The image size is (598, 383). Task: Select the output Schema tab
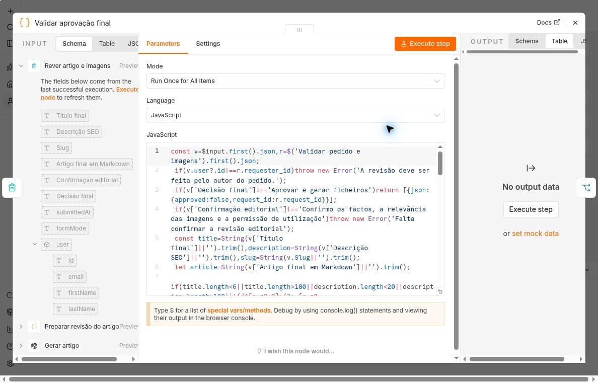527,41
